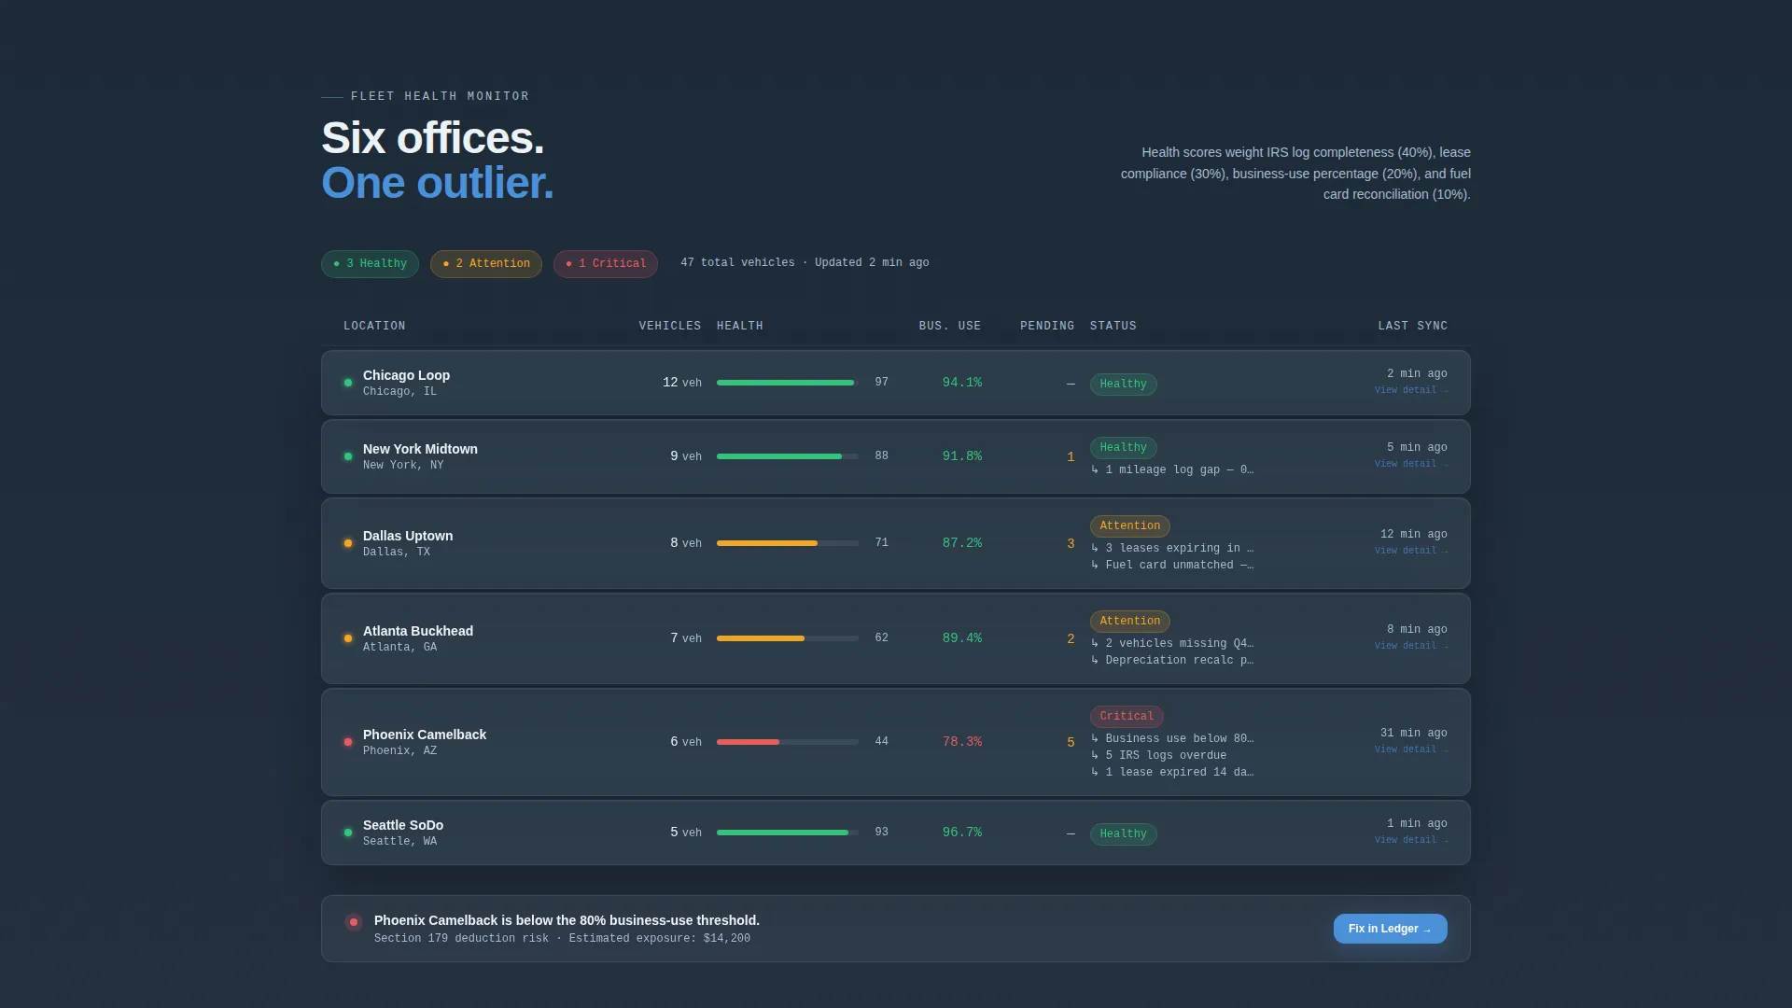Screen dimensions: 1792x1008
Task: Filter by the 2 Attention pill
Action: (486, 264)
